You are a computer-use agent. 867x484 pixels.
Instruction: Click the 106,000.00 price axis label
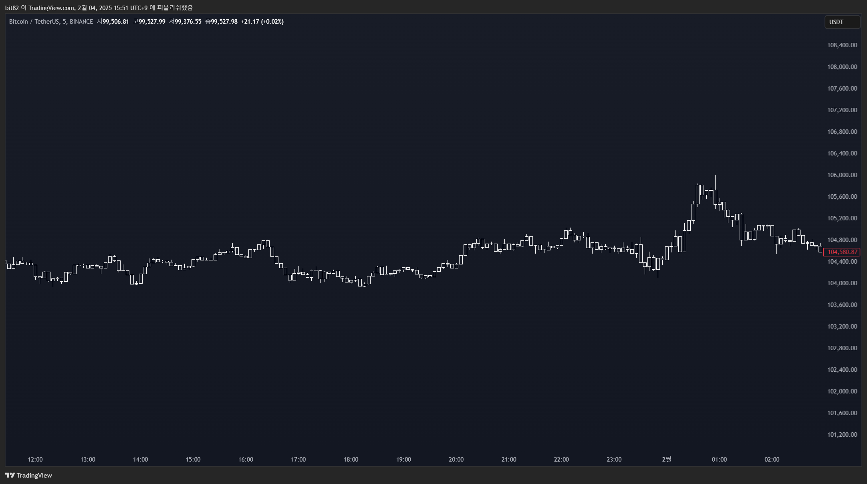[842, 175]
